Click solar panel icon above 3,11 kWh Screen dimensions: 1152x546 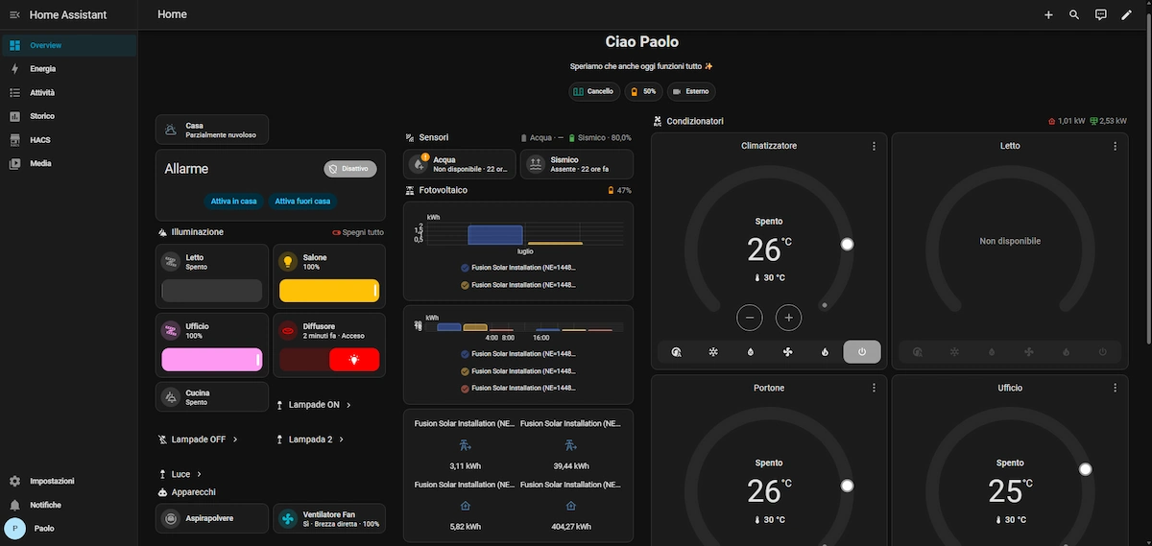coord(465,445)
